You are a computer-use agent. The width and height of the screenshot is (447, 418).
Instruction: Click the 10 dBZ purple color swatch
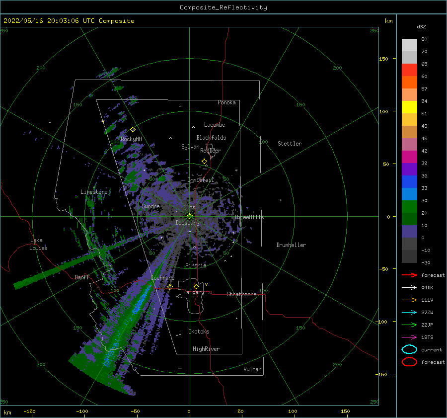(409, 232)
